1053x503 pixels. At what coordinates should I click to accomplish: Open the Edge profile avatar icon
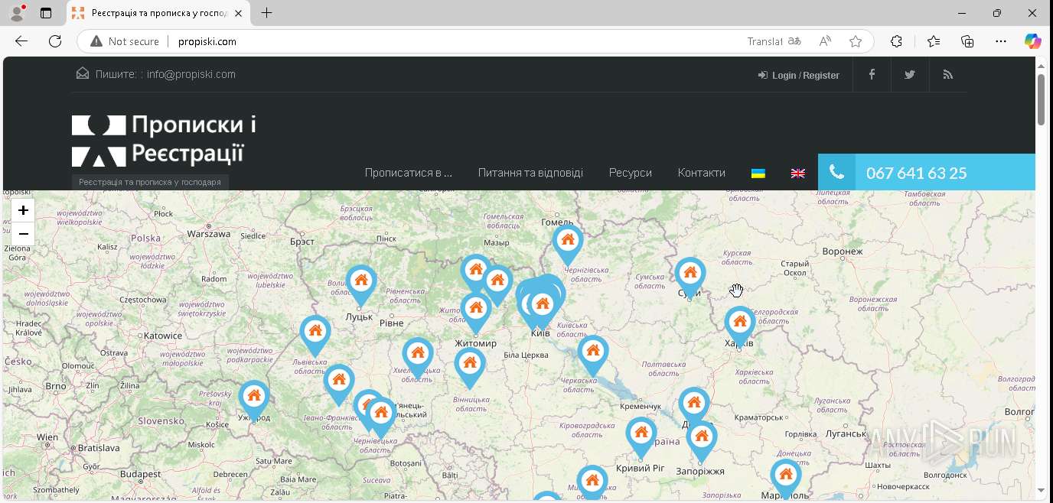(x=17, y=13)
